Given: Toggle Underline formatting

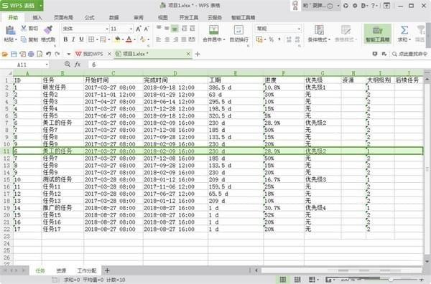Looking at the screenshot, I should pyautogui.click(x=81, y=39).
